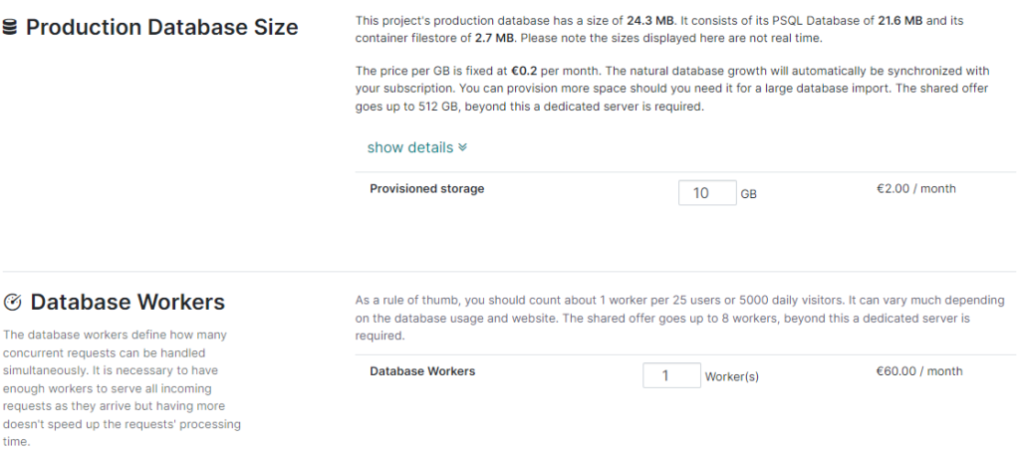Focus the Provisioned storage GB input field
The image size is (1020, 452).
point(706,193)
